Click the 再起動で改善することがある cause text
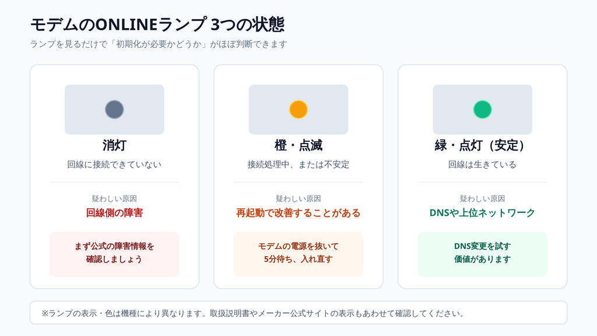This screenshot has height=336, width=597. click(298, 212)
